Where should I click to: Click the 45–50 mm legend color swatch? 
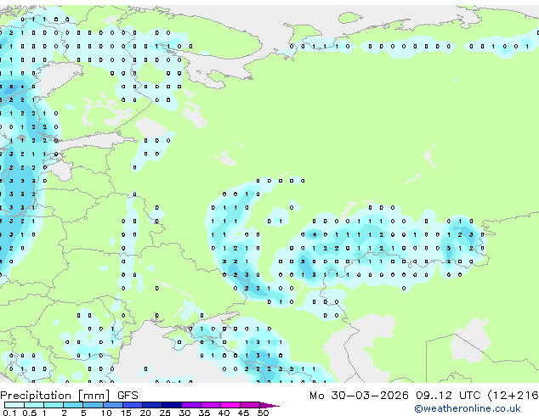[250, 405]
